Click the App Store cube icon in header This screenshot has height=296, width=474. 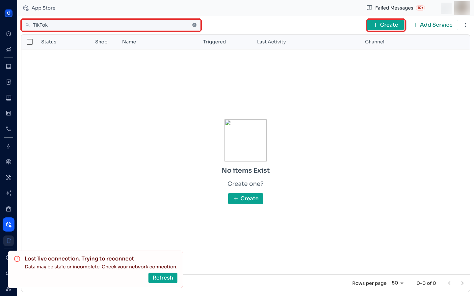coord(26,8)
